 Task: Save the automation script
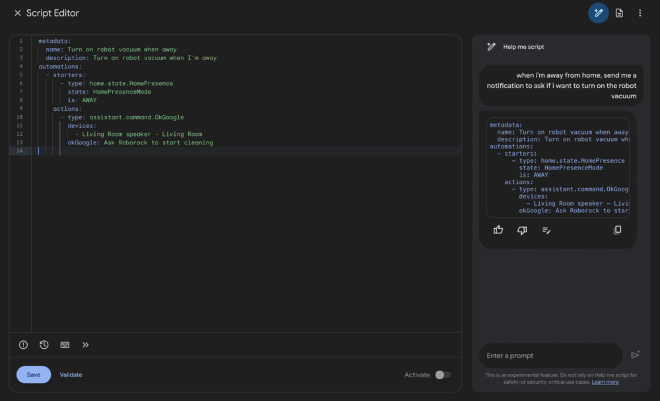pyautogui.click(x=33, y=374)
